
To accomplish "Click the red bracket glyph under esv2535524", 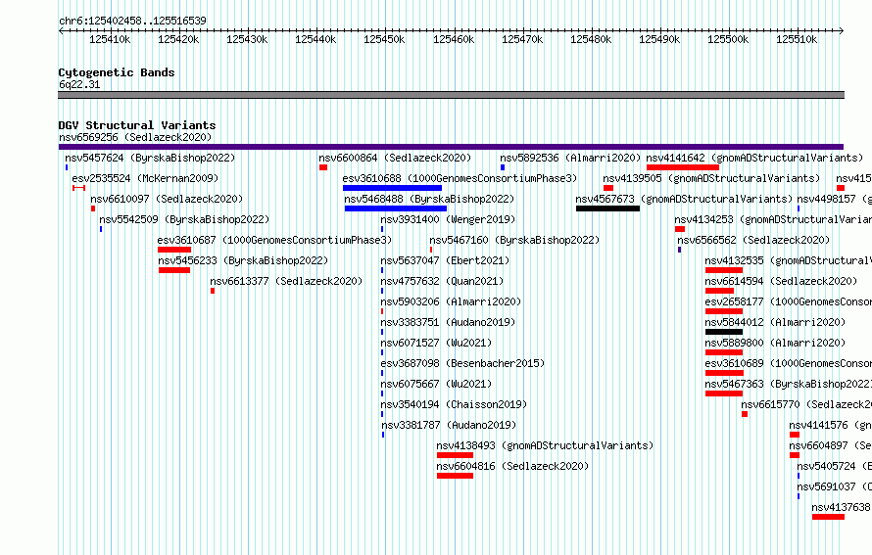I will tap(78, 188).
